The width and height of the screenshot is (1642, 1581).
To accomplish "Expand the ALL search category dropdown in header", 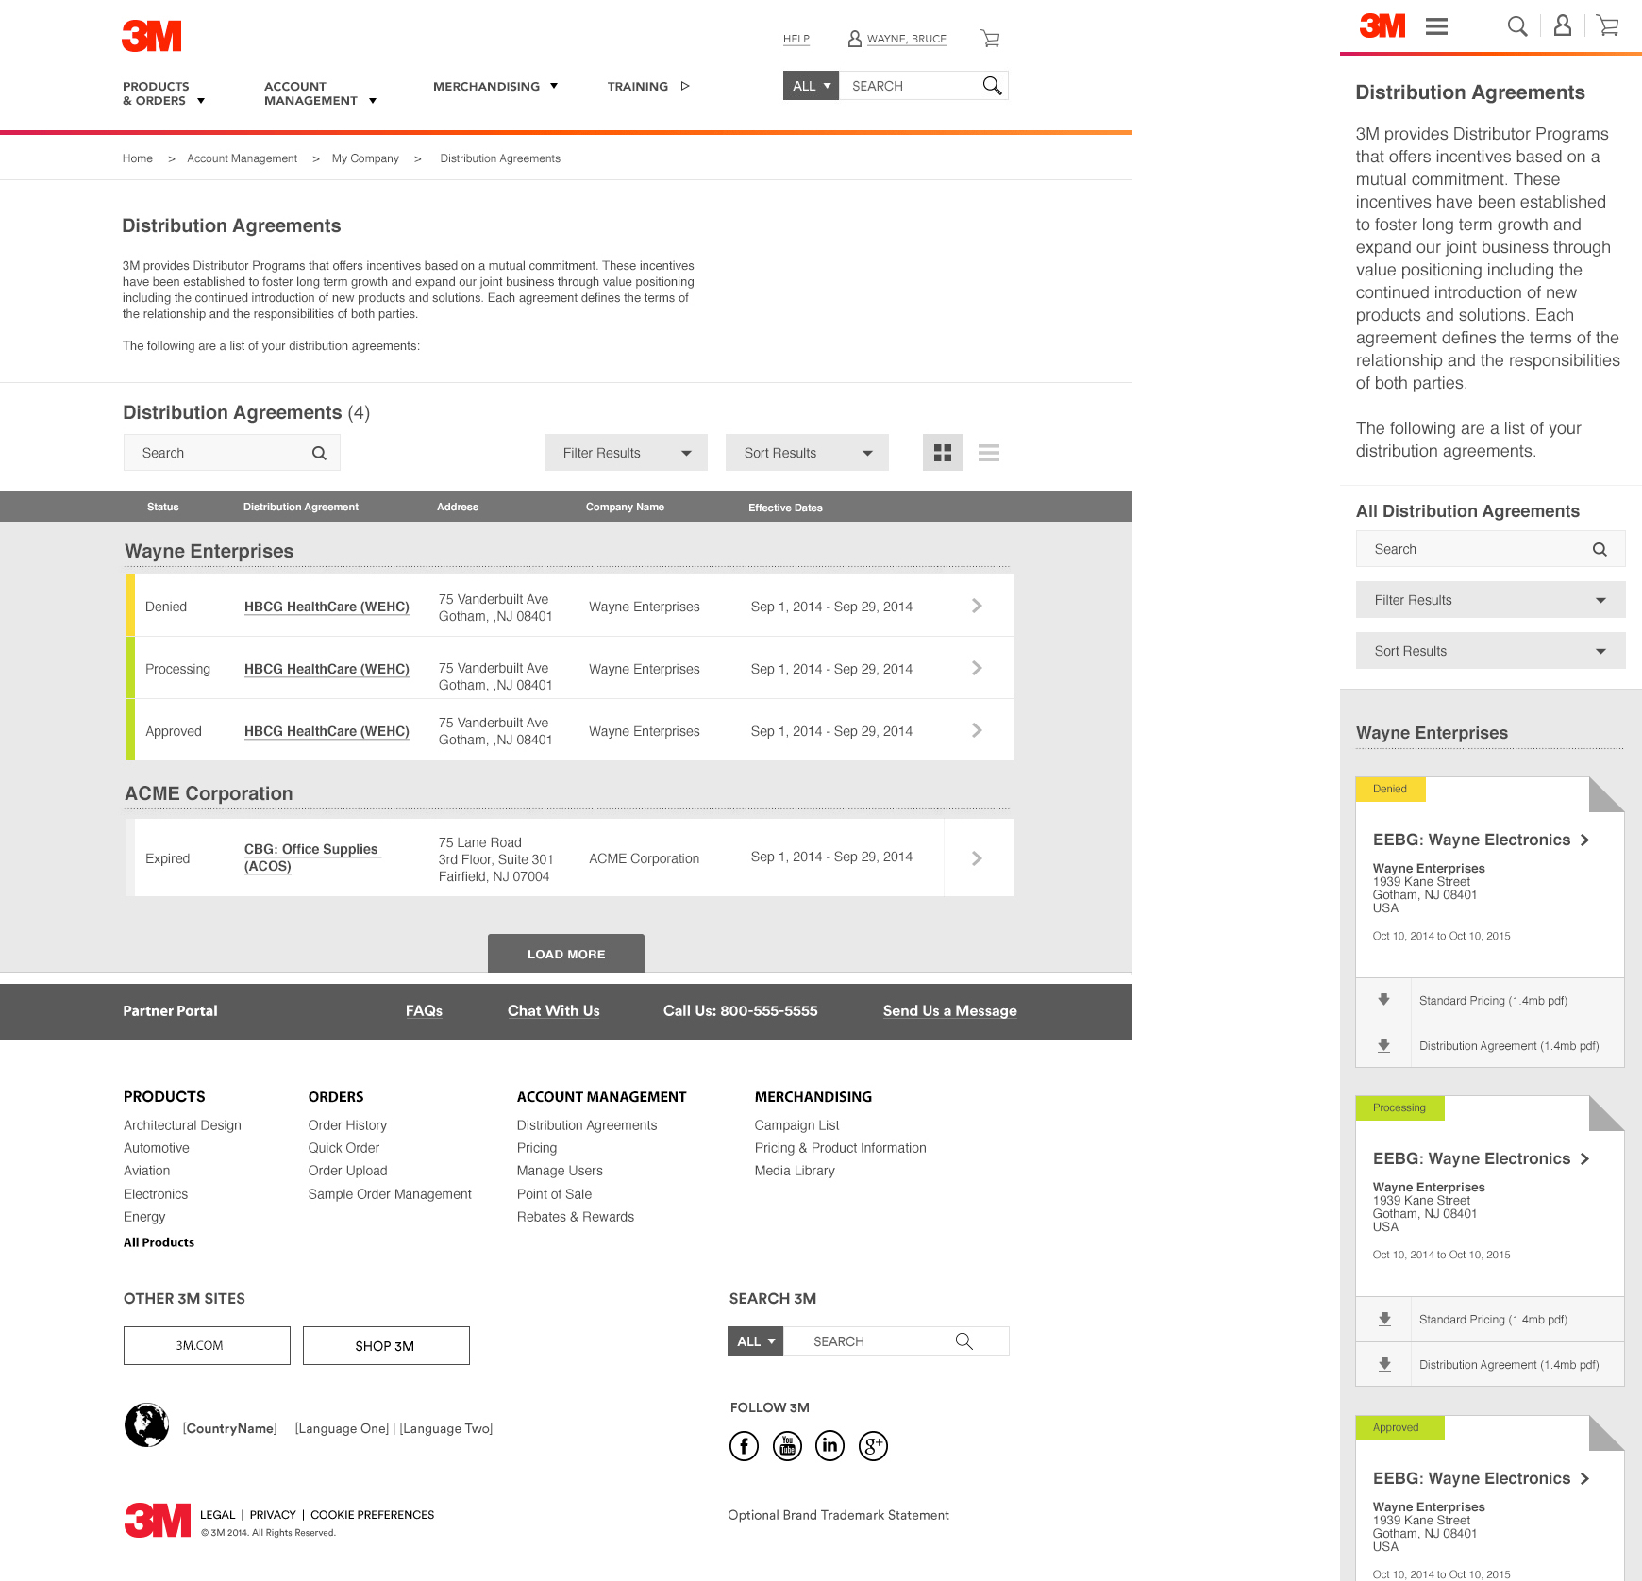I will coord(811,86).
